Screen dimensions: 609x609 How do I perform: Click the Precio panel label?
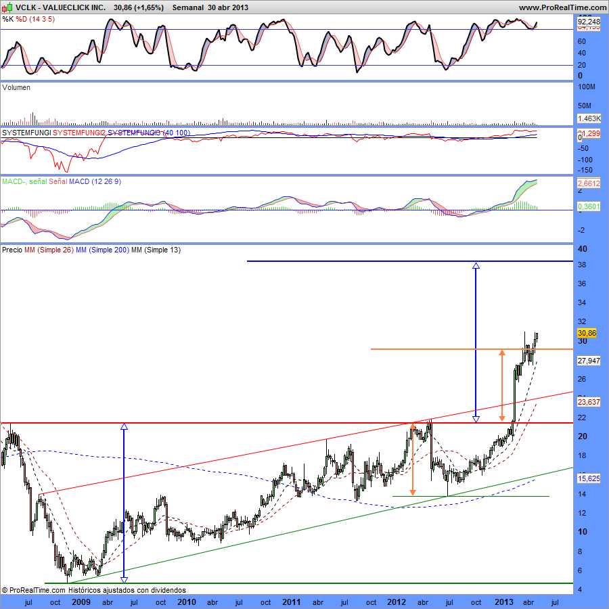point(12,250)
